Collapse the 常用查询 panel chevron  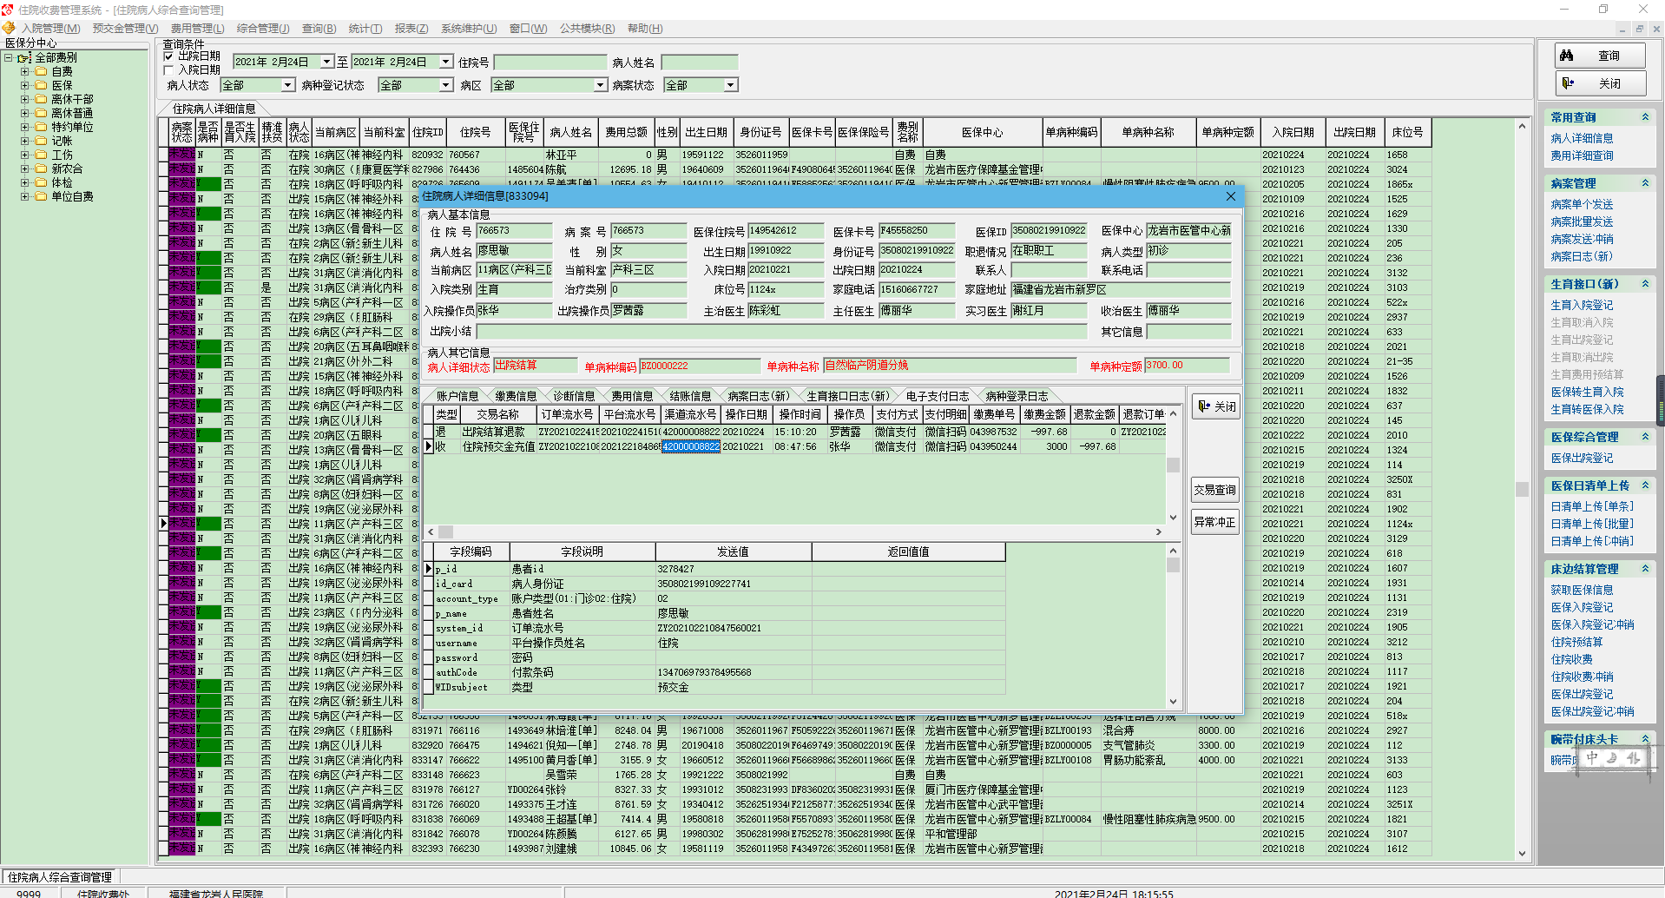pos(1644,117)
